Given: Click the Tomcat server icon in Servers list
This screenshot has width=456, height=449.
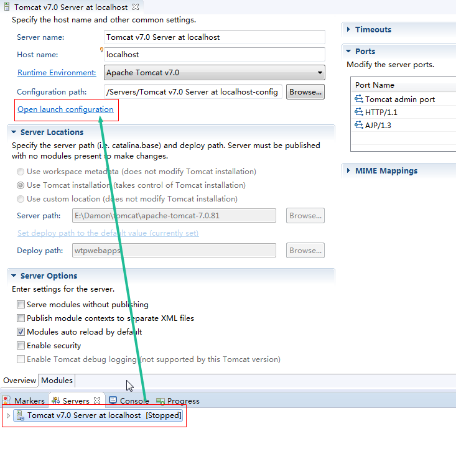Looking at the screenshot, I should click(x=20, y=415).
